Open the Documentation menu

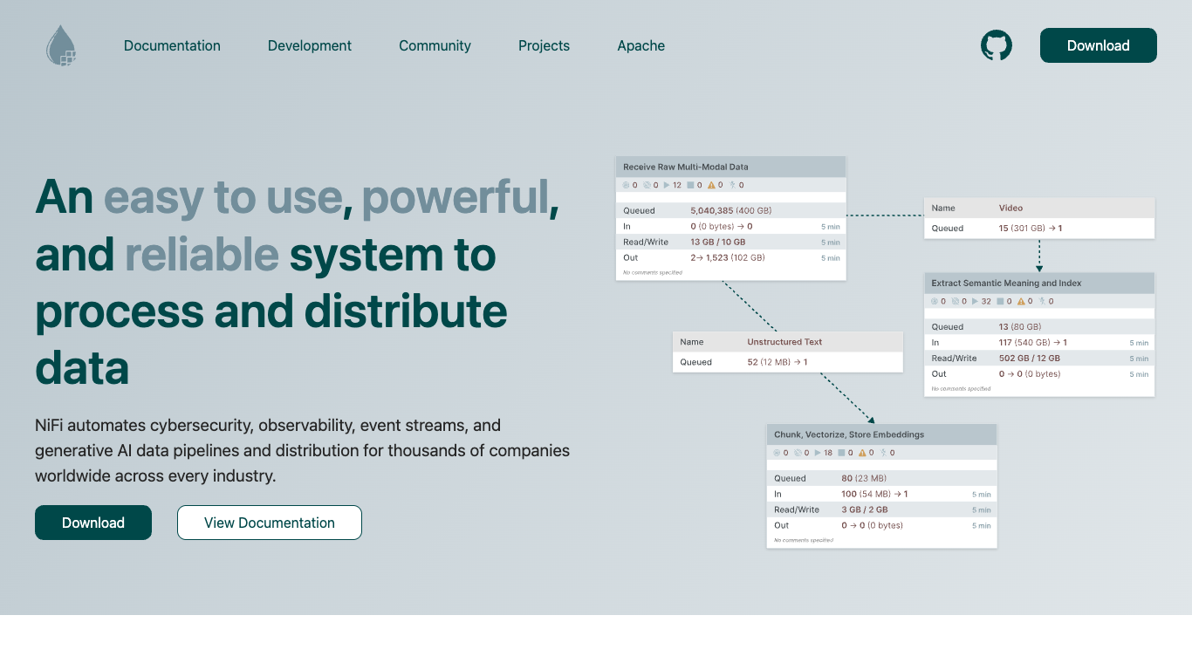pos(172,45)
